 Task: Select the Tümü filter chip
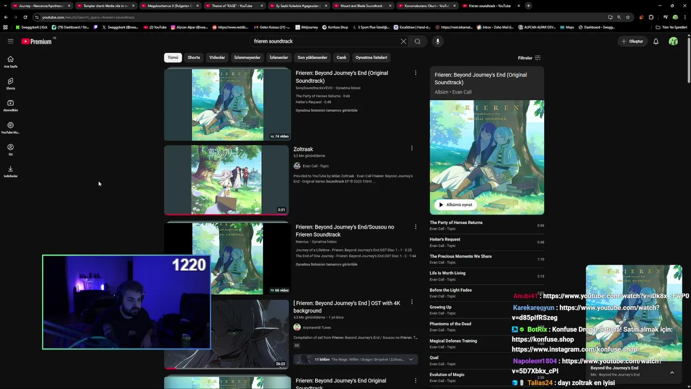coord(173,57)
